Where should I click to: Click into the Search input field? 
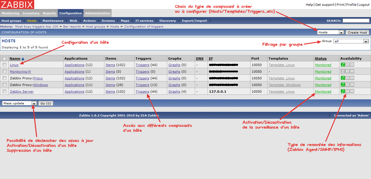tap(356, 21)
